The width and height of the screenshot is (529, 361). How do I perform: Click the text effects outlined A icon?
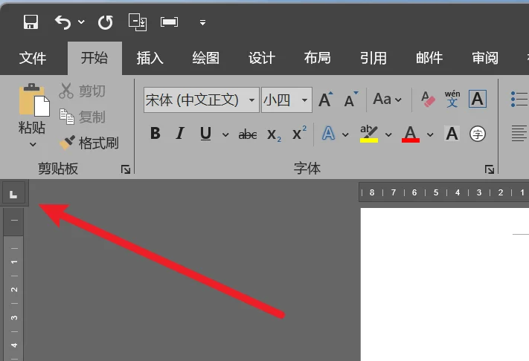point(328,134)
